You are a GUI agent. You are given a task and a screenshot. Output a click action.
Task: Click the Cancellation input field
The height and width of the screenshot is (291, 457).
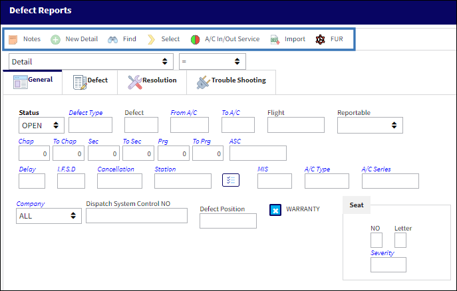[120, 181]
